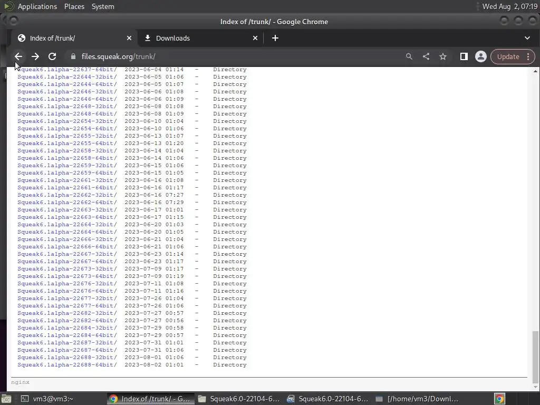The height and width of the screenshot is (405, 540).
Task: Click the show desktop icon in the taskbar
Action: 6,399
